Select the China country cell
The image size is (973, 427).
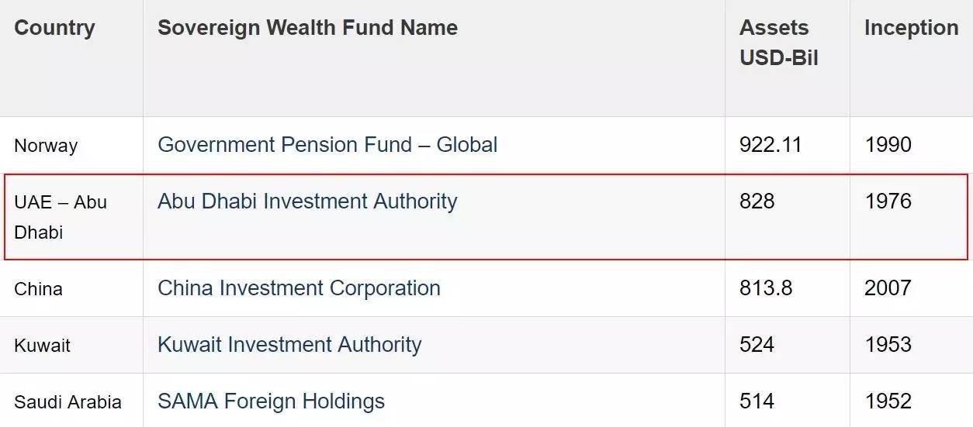pyautogui.click(x=38, y=289)
